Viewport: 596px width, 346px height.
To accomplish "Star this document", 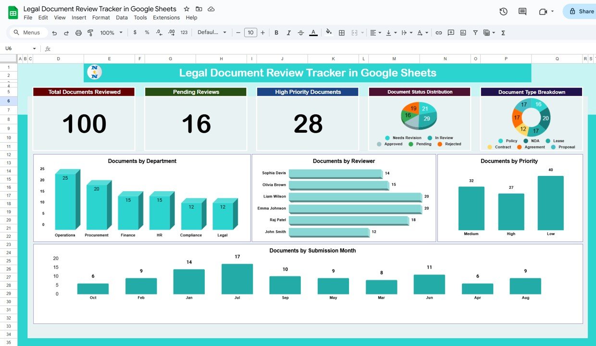I will (186, 9).
